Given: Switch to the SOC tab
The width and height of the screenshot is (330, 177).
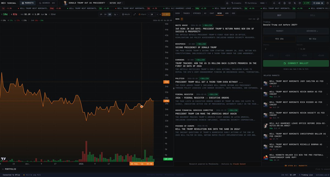Looking at the screenshot, I should pyautogui.click(x=233, y=13).
